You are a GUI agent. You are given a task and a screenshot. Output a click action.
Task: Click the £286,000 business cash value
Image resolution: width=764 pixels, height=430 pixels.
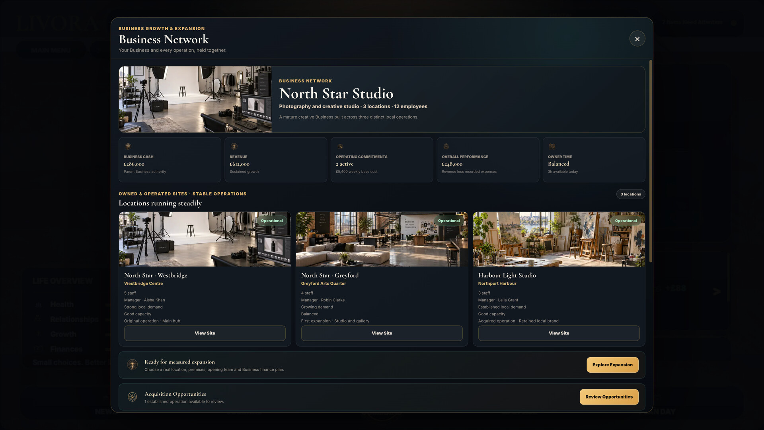coord(134,164)
